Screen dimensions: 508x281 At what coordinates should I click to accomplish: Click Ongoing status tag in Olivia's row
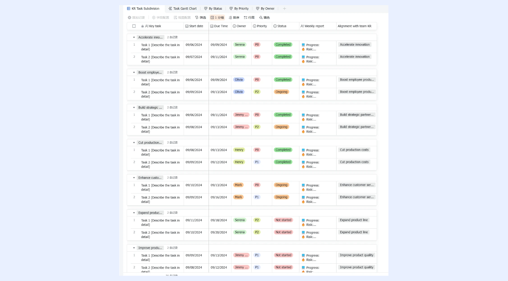281,92
